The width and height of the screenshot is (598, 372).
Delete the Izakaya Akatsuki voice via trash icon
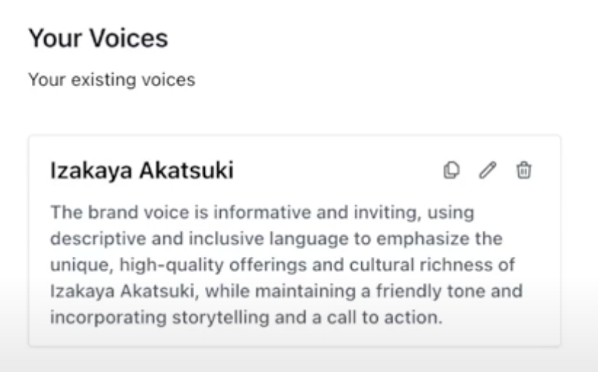tap(523, 171)
